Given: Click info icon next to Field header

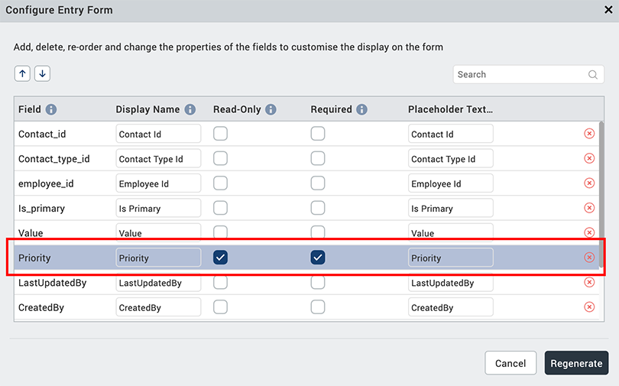Looking at the screenshot, I should [51, 109].
